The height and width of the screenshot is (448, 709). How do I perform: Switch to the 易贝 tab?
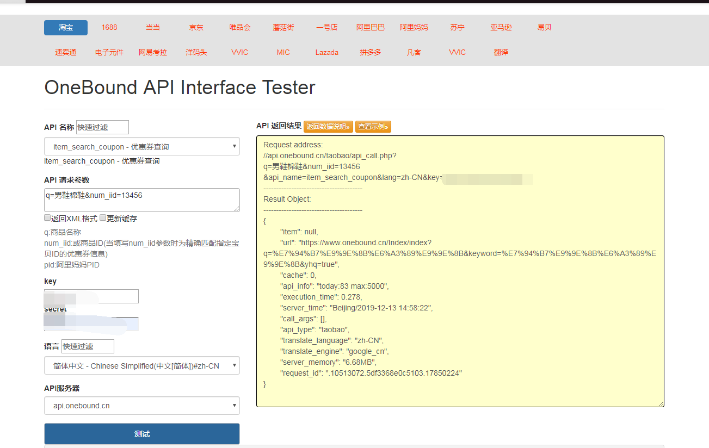(x=545, y=27)
